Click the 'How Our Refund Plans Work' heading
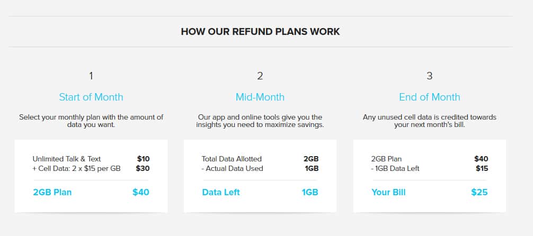The width and height of the screenshot is (533, 236). pos(260,32)
